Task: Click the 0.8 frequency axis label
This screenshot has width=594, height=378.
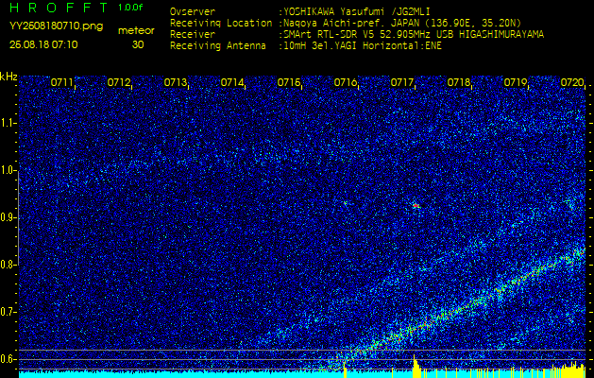Action: click(x=7, y=265)
